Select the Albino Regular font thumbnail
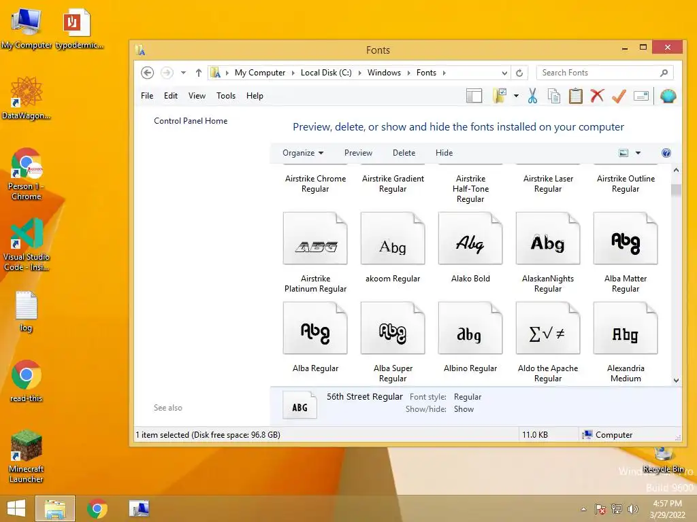Image resolution: width=697 pixels, height=522 pixels. [x=470, y=328]
